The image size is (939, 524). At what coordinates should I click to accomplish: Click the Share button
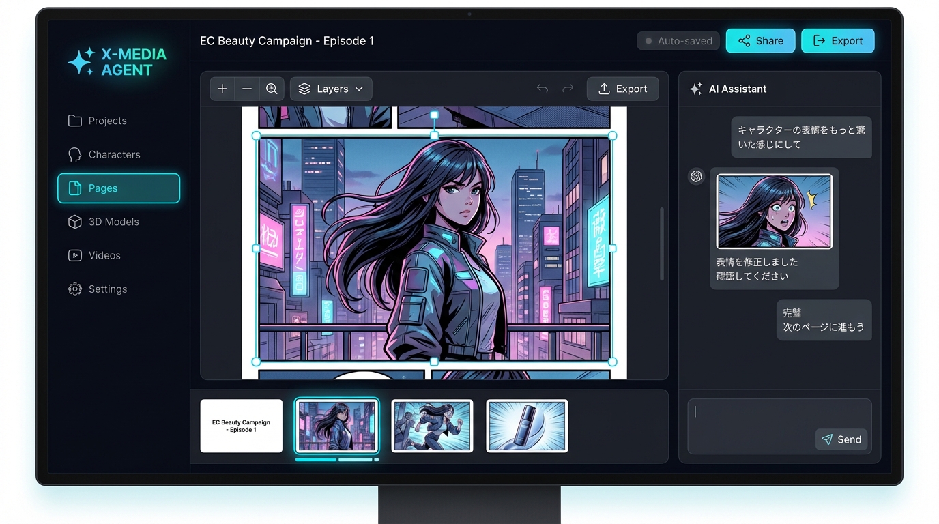(760, 40)
